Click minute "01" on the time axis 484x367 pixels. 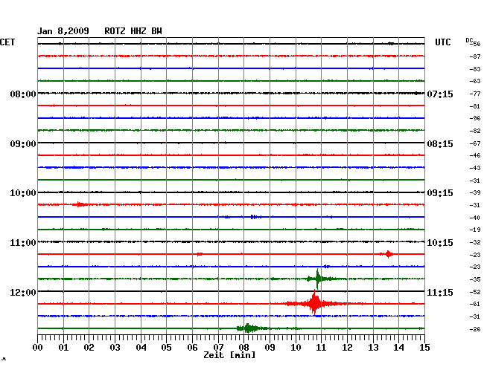point(63,347)
